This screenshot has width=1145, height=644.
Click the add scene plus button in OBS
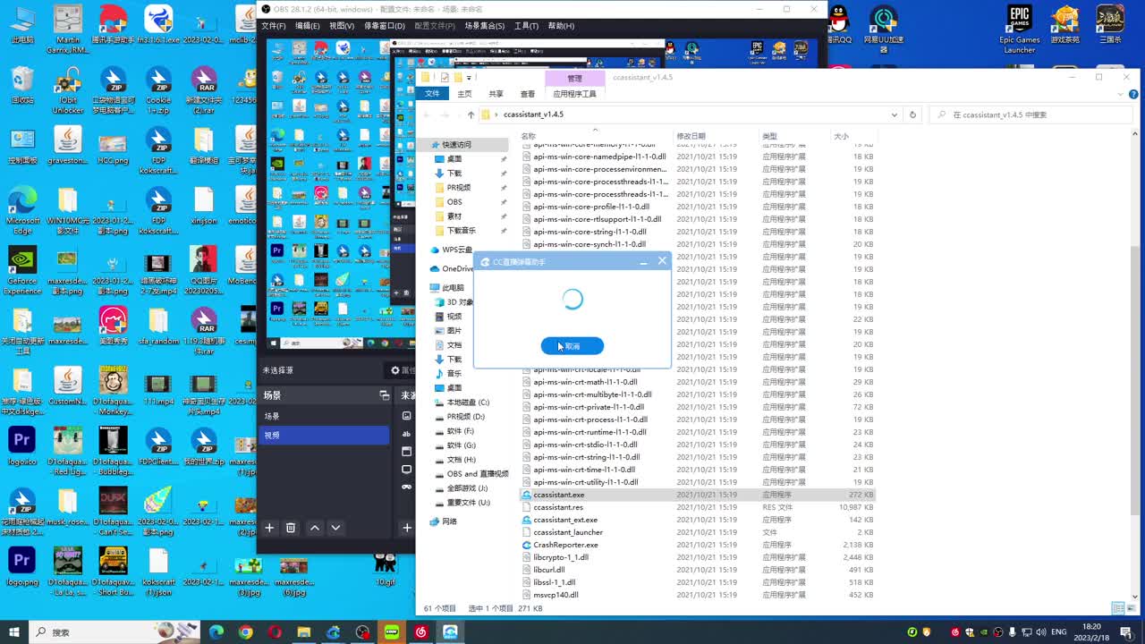coord(269,528)
